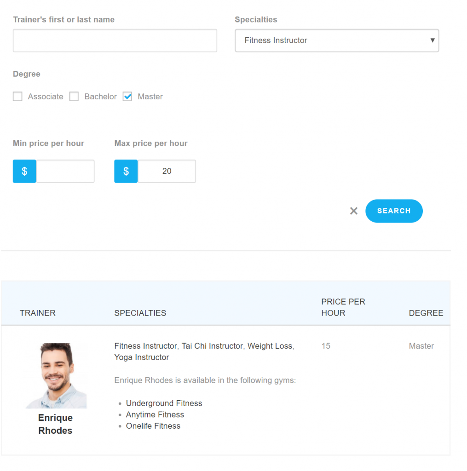
Task: Click the dollar icon beside Max price
Action: click(126, 171)
